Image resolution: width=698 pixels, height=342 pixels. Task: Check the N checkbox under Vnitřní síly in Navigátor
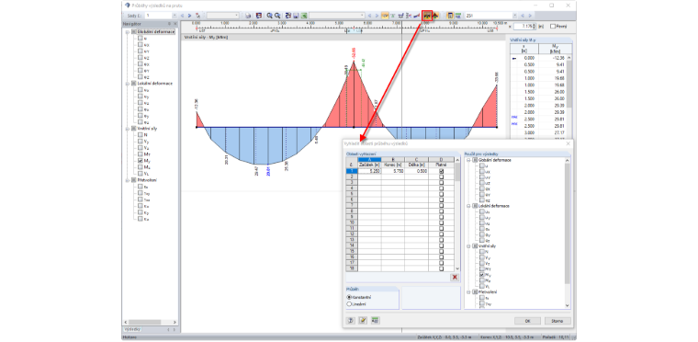click(x=141, y=134)
